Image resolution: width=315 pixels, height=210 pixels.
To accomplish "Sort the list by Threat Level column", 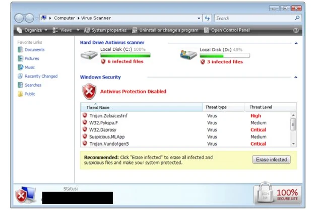I will tap(261, 107).
